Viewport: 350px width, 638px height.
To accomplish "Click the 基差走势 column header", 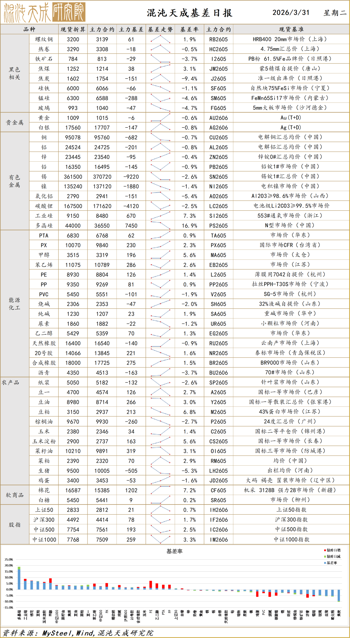I will pos(160,29).
